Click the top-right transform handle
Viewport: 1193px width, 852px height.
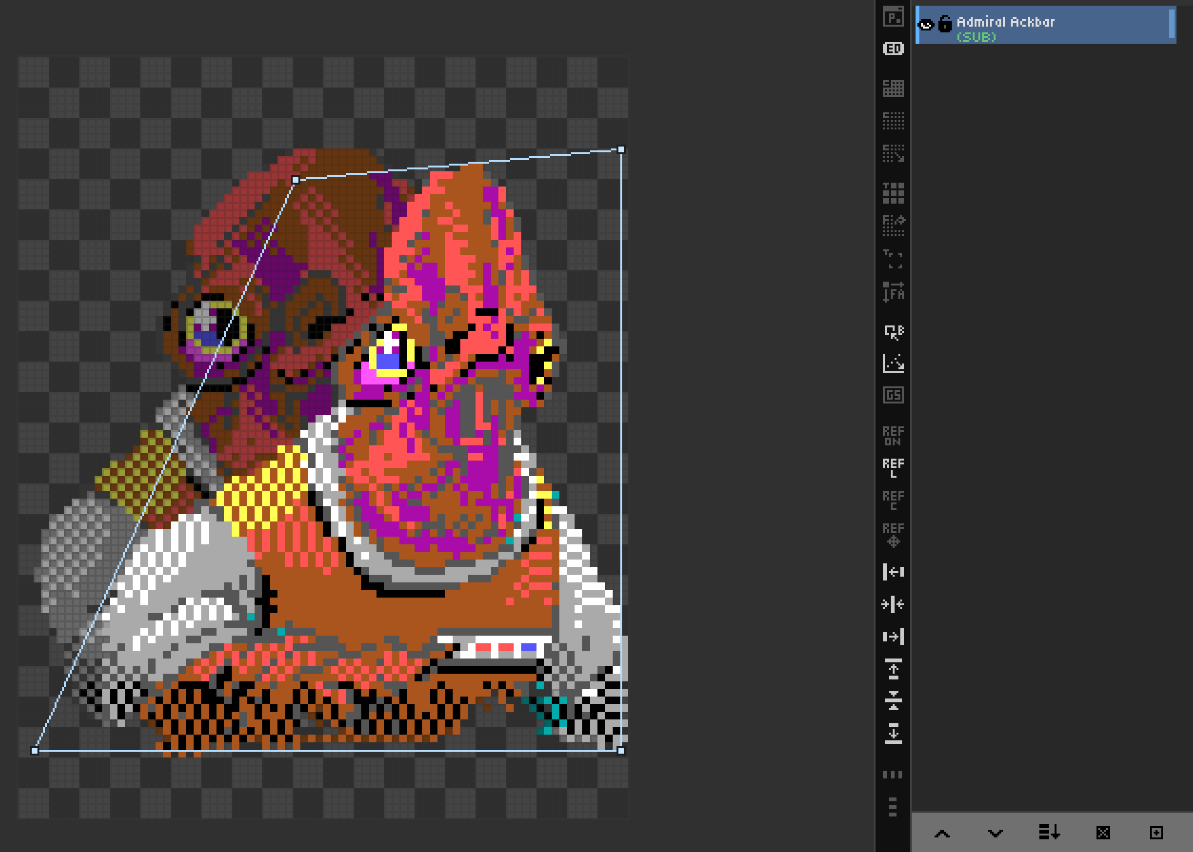pyautogui.click(x=621, y=150)
